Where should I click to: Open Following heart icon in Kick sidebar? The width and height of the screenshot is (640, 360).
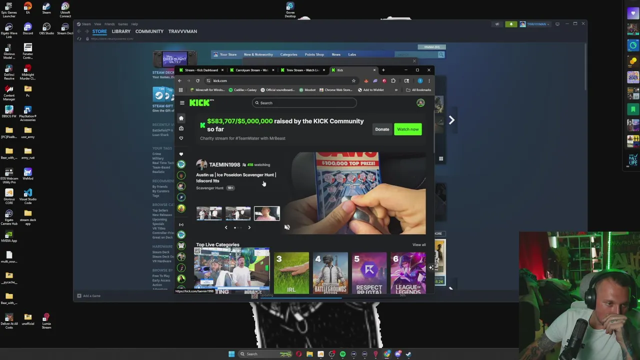(181, 138)
